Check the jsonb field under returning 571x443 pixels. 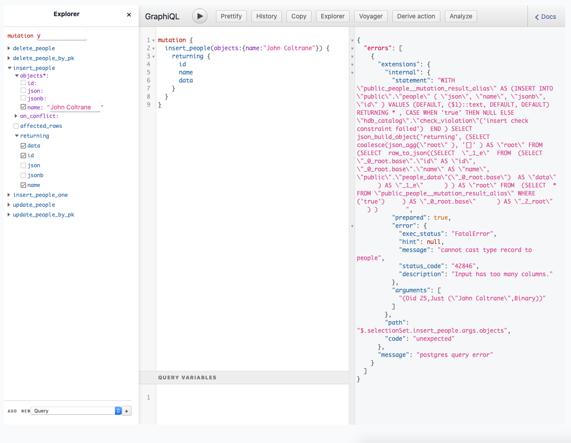23,175
